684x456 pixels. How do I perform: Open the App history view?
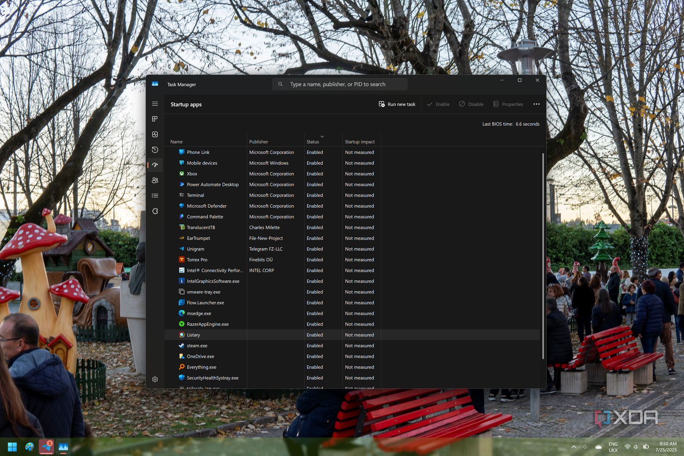[x=155, y=150]
